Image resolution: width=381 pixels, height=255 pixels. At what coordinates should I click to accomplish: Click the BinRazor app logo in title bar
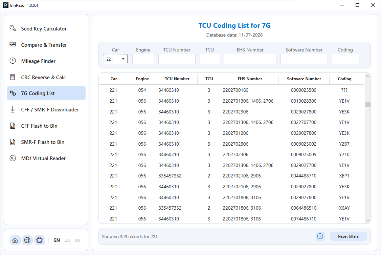coord(6,5)
